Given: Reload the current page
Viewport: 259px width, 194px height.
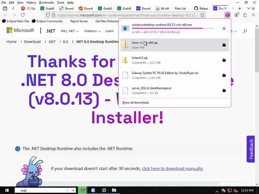Looking at the screenshot, I should click(23, 15).
